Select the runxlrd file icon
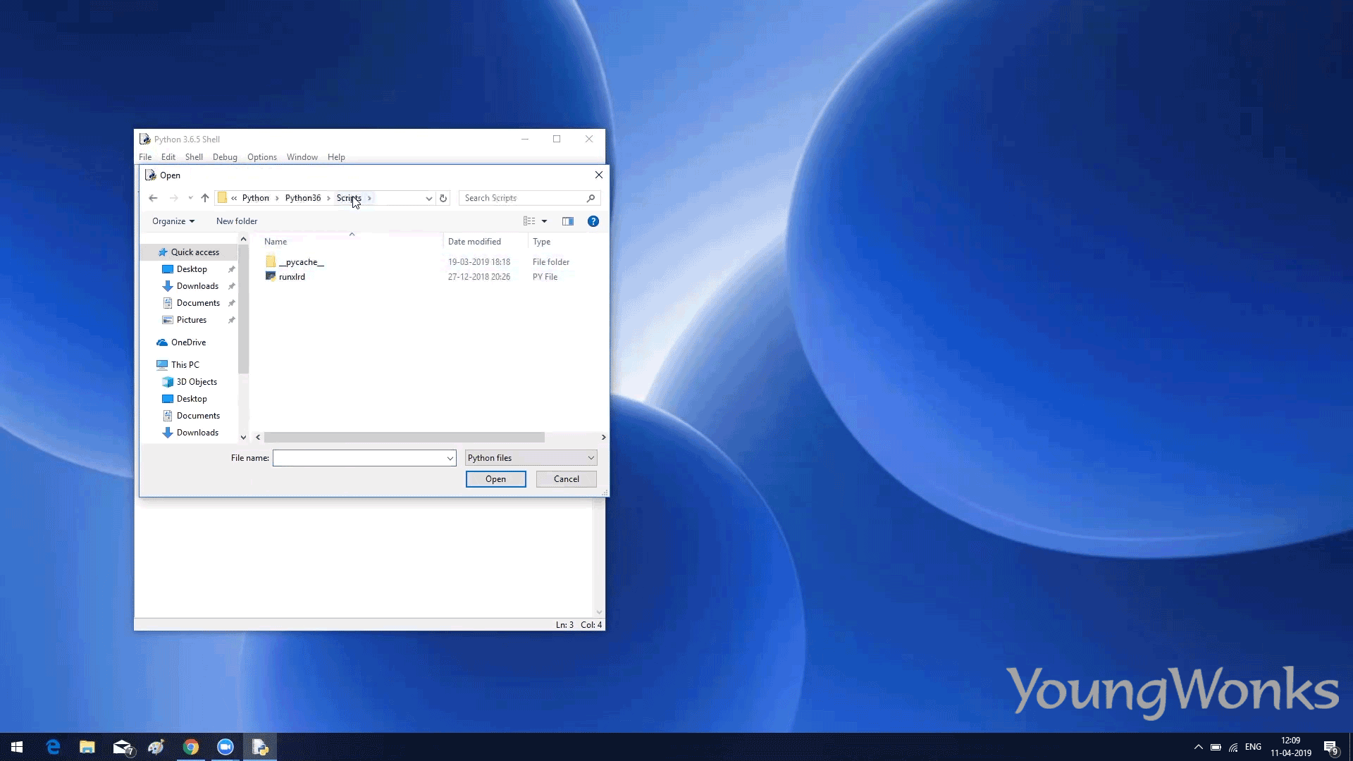Viewport: 1353px width, 761px height. coord(271,276)
